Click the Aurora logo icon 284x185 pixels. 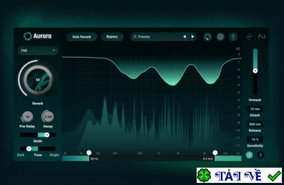[x=28, y=36]
